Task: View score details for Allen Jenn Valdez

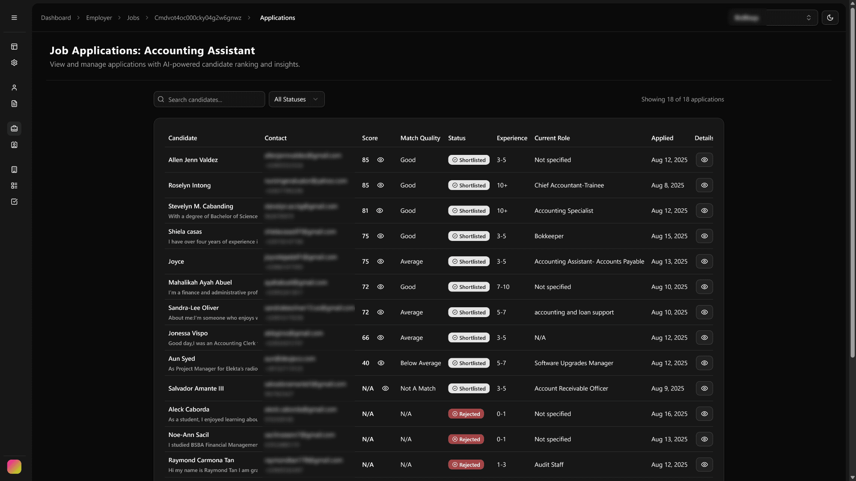Action: pos(380,160)
